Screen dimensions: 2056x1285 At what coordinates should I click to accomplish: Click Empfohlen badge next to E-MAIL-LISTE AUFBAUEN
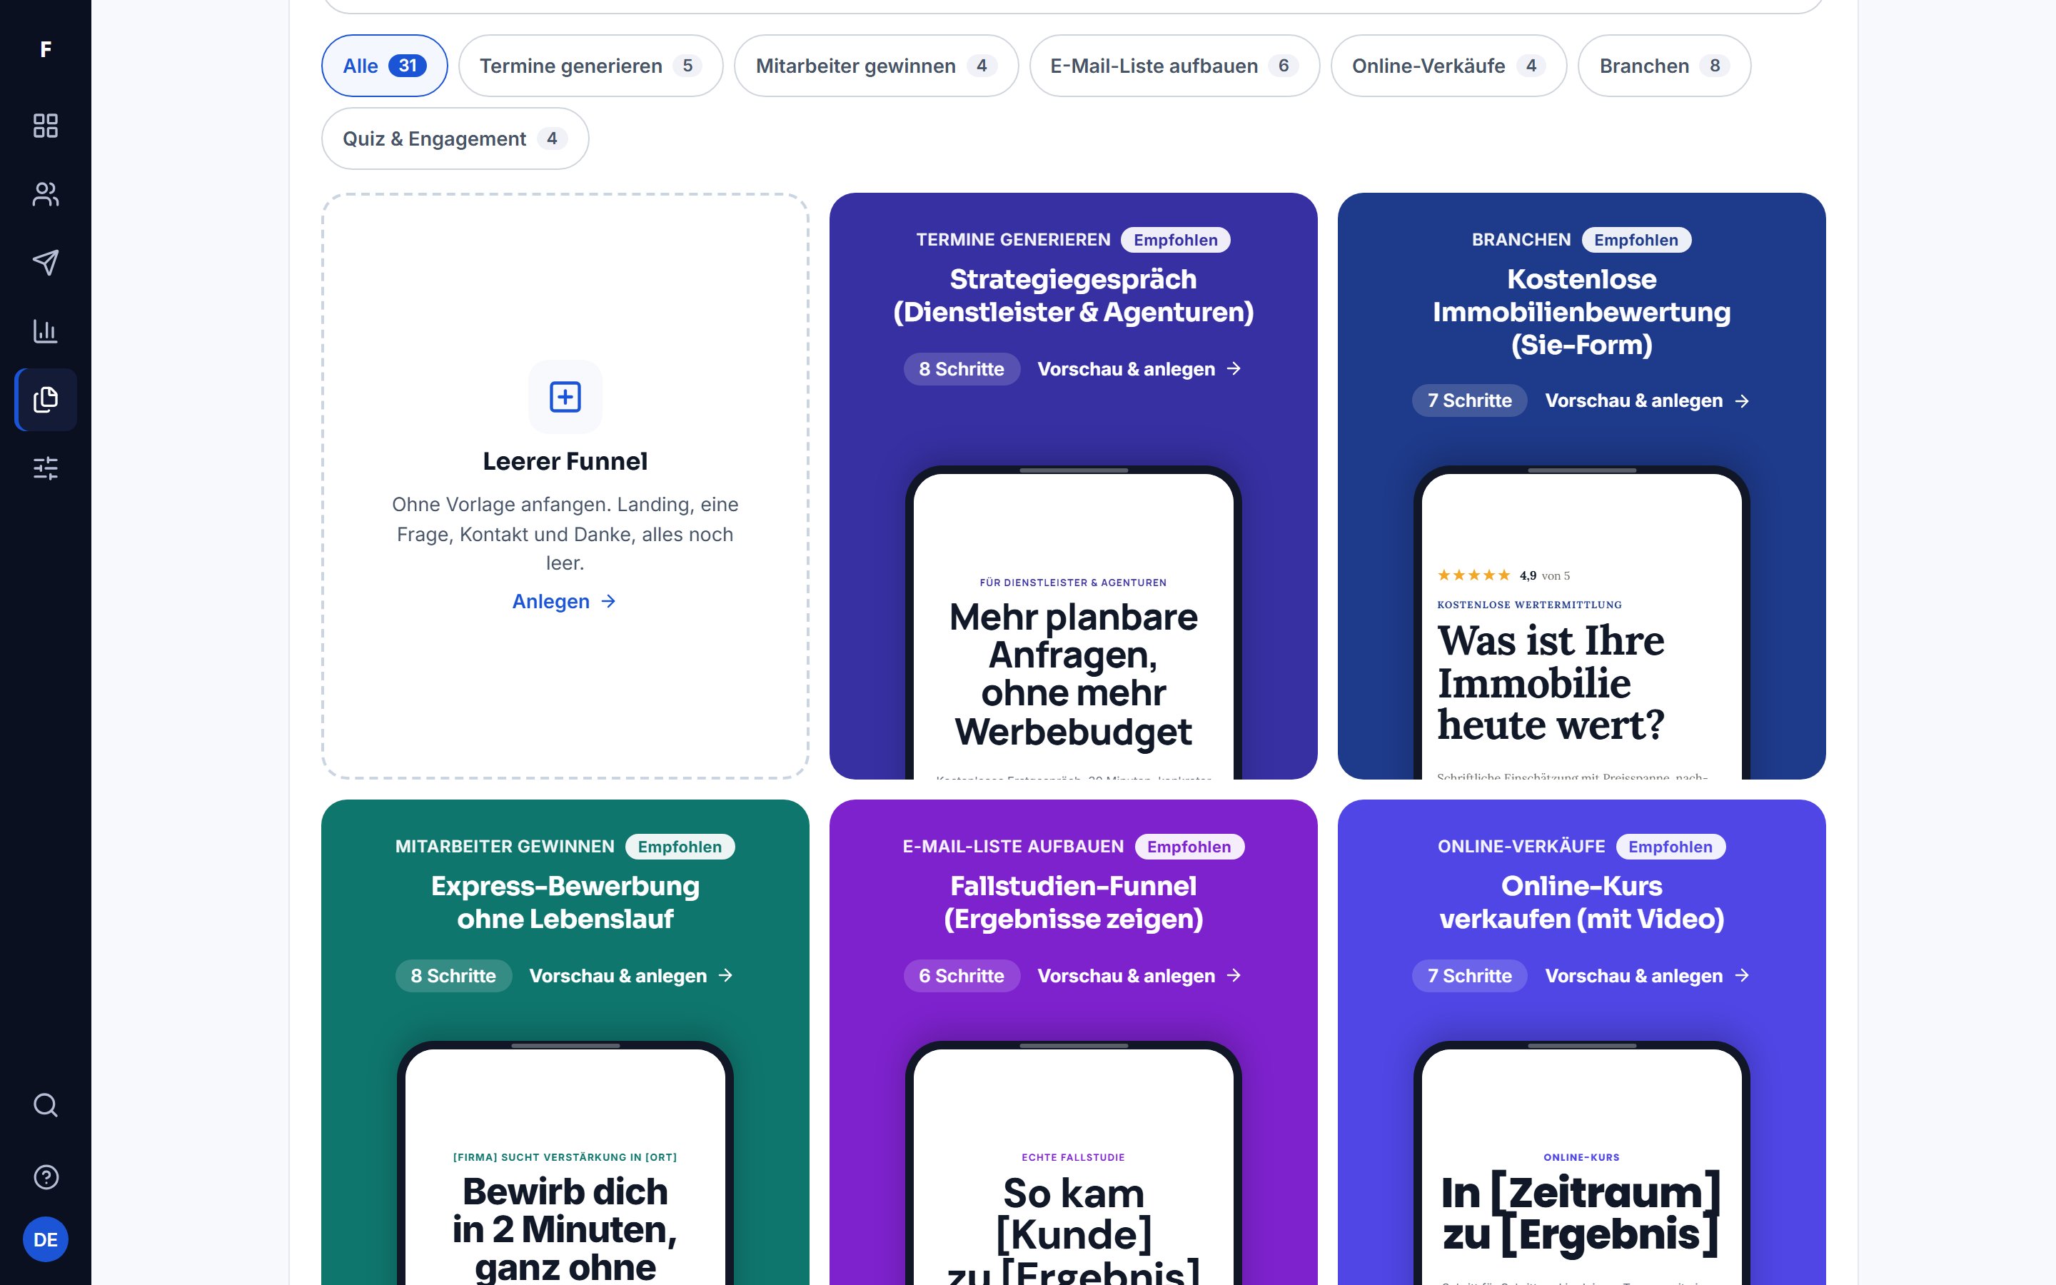pos(1189,847)
